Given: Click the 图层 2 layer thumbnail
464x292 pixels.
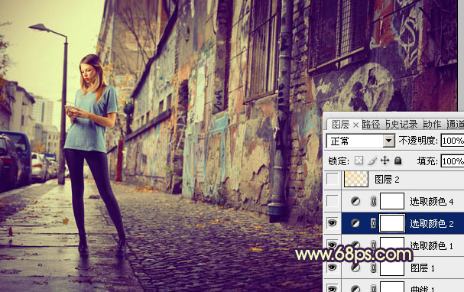Looking at the screenshot, I should point(356,179).
